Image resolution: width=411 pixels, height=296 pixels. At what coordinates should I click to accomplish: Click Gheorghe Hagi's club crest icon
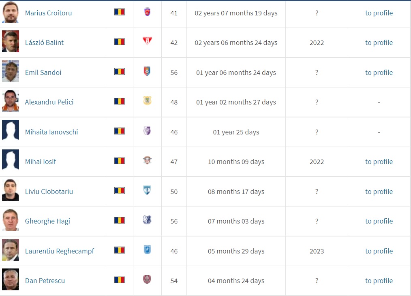pyautogui.click(x=147, y=220)
